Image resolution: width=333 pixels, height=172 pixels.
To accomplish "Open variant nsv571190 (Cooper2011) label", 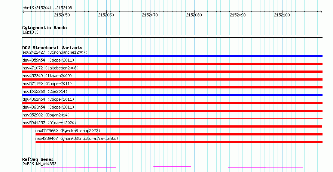I will pos(47,84).
